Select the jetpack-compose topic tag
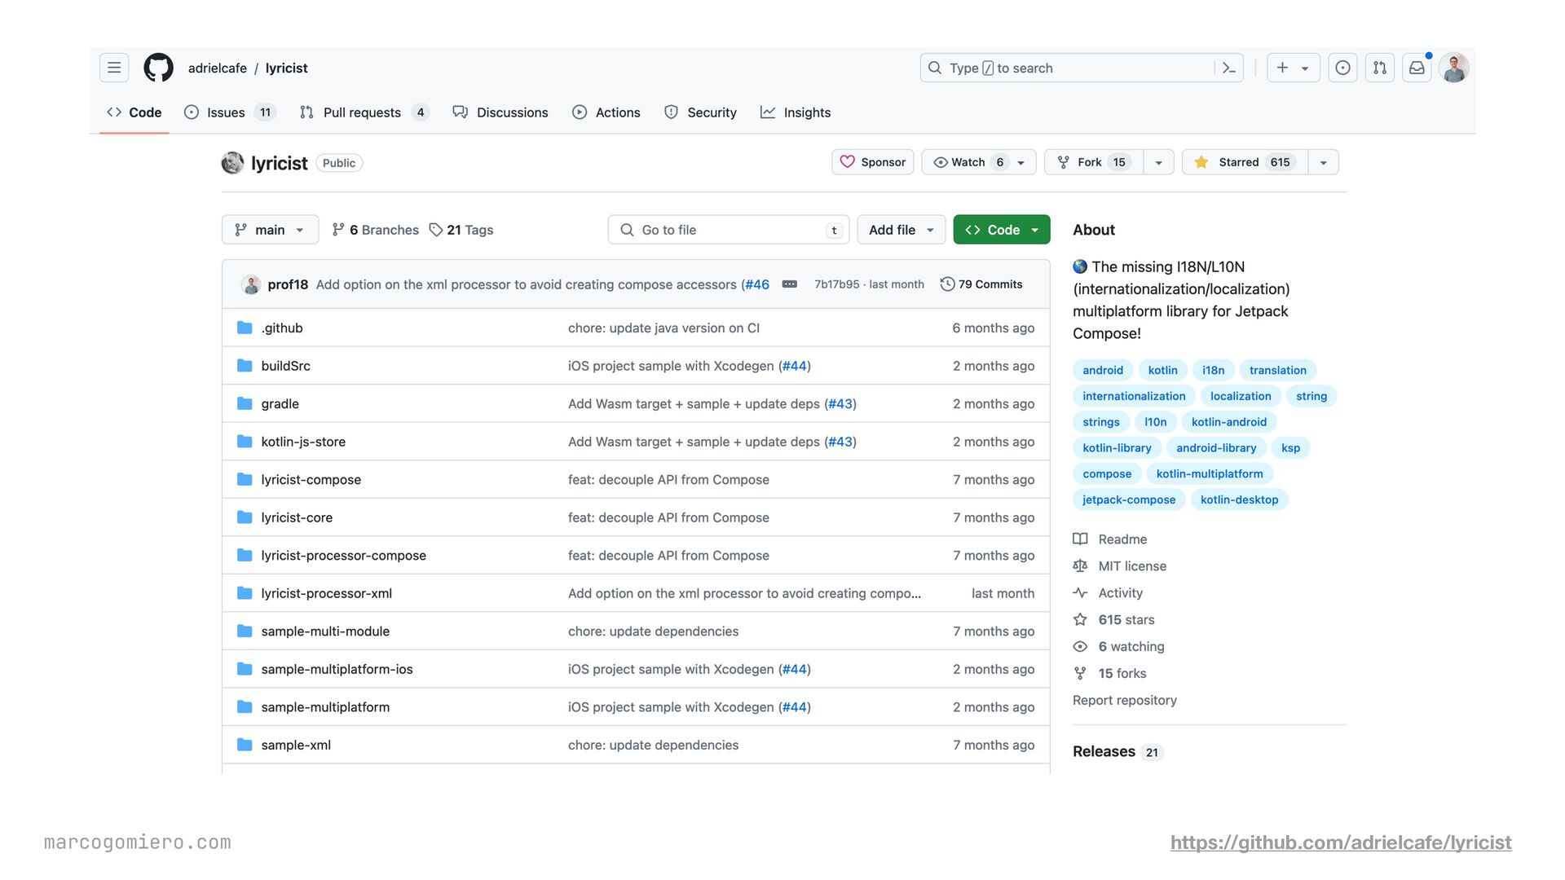Viewport: 1565px width, 880px height. (1129, 499)
